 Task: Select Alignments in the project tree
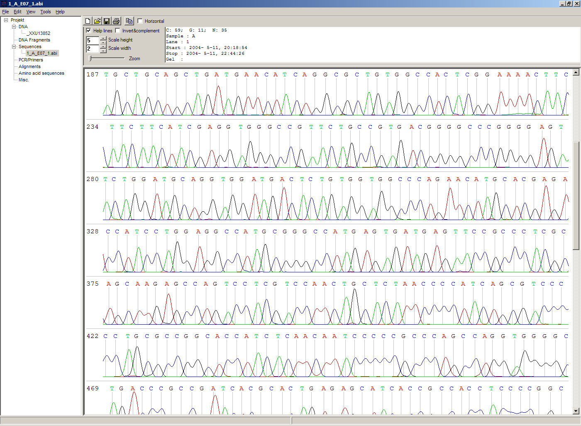point(29,66)
